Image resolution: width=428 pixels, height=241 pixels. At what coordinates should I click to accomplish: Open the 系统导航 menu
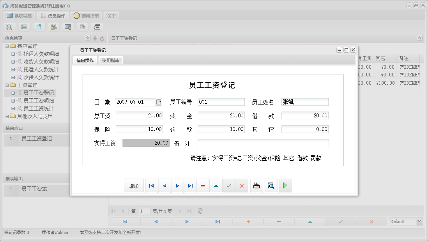19,16
